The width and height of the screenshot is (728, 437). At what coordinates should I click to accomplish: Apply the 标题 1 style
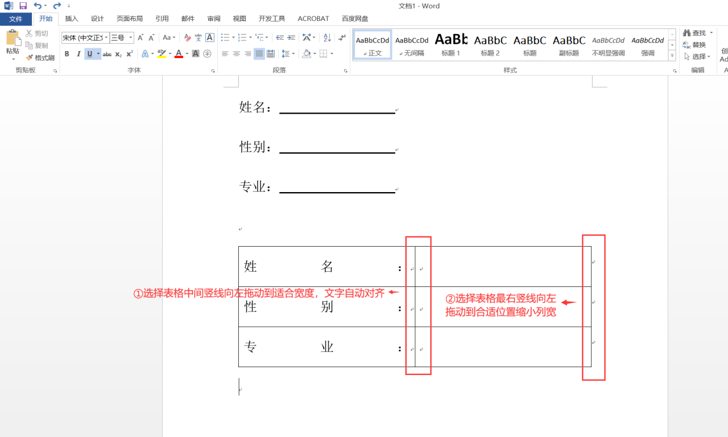coord(451,45)
